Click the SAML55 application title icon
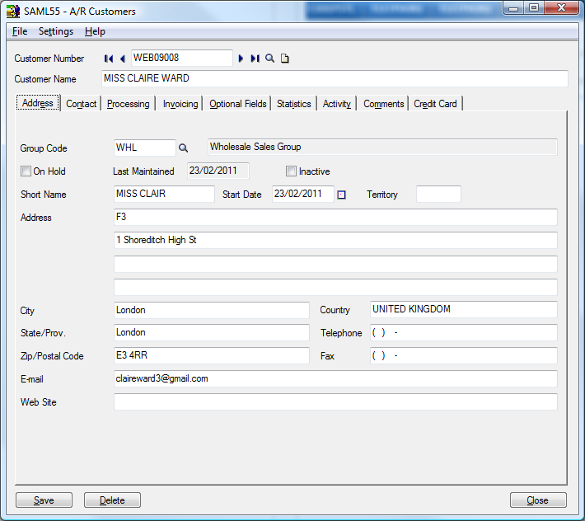This screenshot has height=521, width=585. click(x=13, y=12)
